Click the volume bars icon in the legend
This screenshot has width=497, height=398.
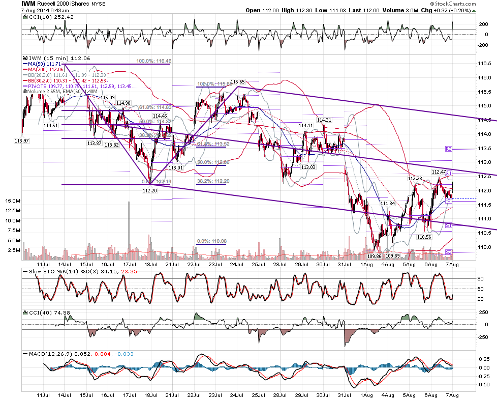[x=25, y=92]
